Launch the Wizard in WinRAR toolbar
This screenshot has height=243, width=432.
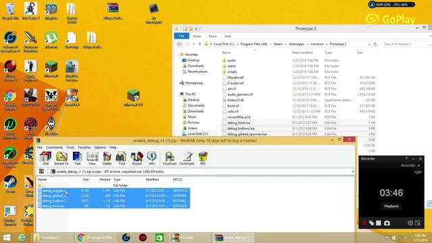(136, 159)
